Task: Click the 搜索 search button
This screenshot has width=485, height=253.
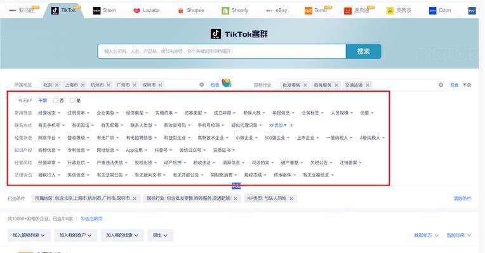Action: 364,51
